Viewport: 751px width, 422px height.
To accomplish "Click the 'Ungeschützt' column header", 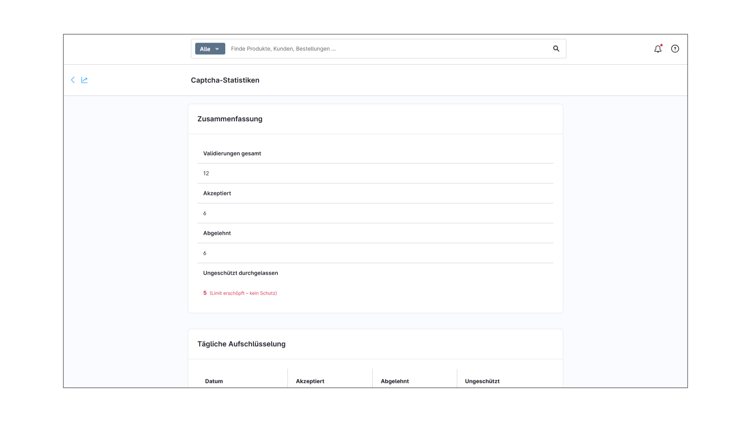I will [482, 381].
